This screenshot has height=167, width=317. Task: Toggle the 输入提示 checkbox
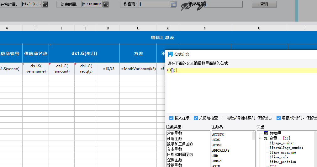(171, 118)
